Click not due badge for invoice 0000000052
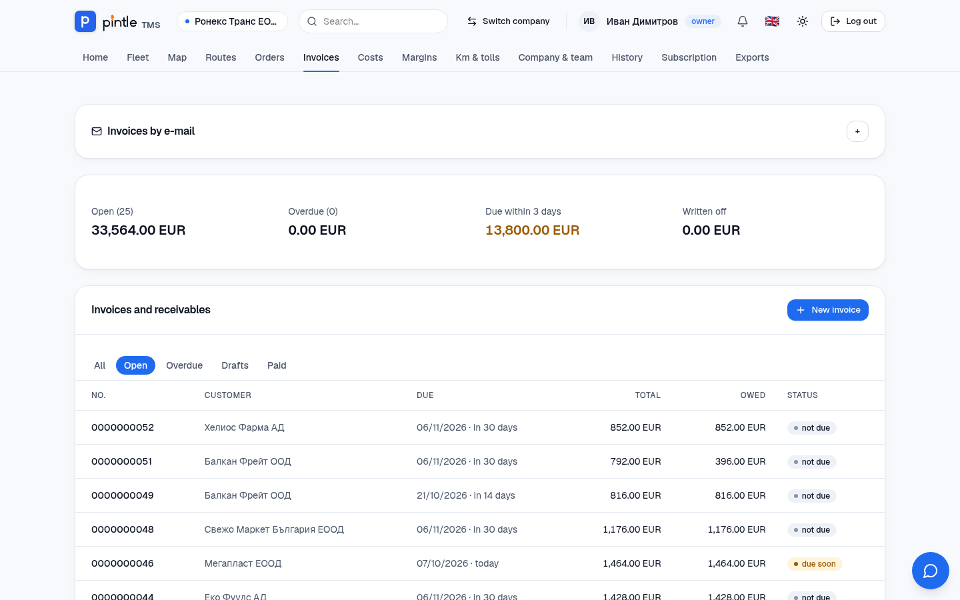This screenshot has height=600, width=960. coord(812,428)
